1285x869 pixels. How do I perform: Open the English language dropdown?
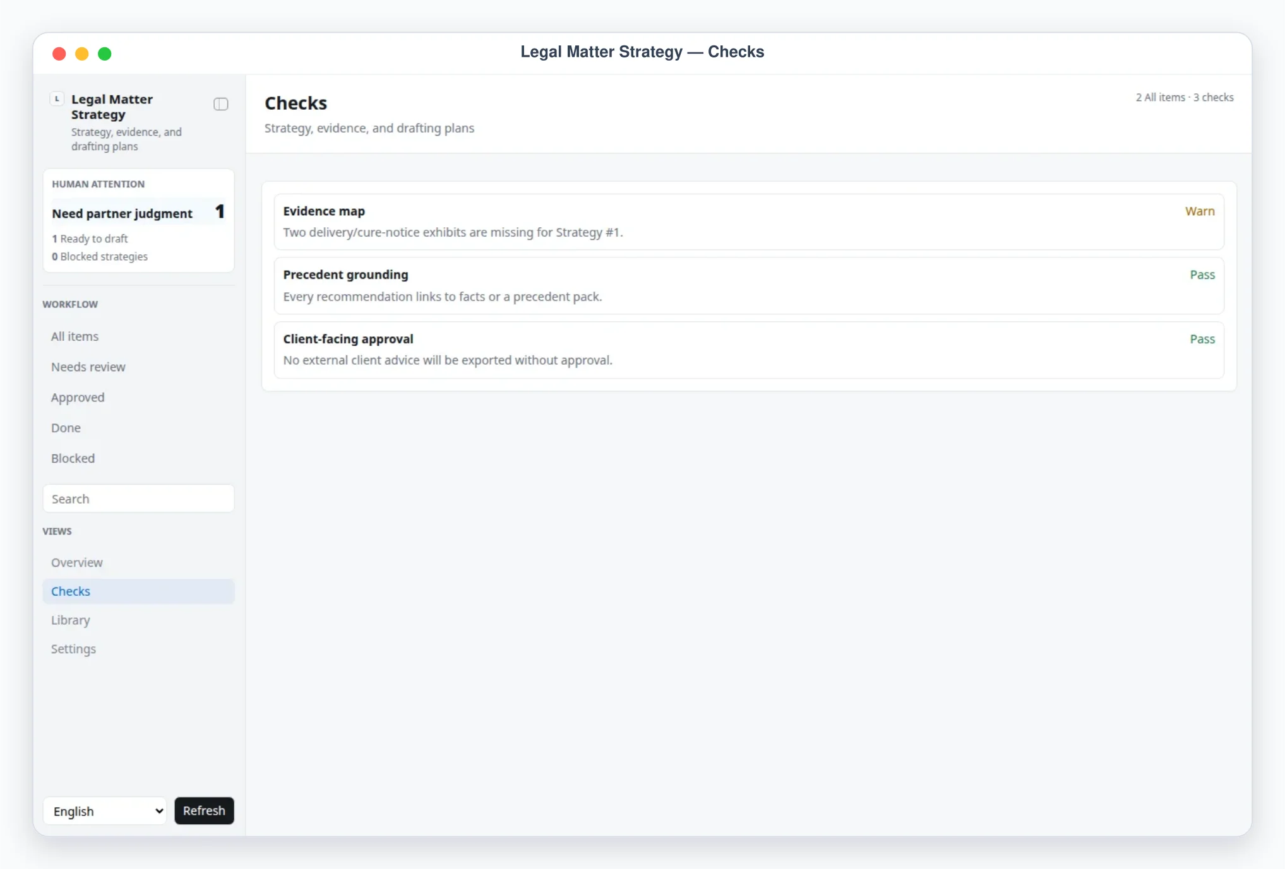pyautogui.click(x=105, y=811)
